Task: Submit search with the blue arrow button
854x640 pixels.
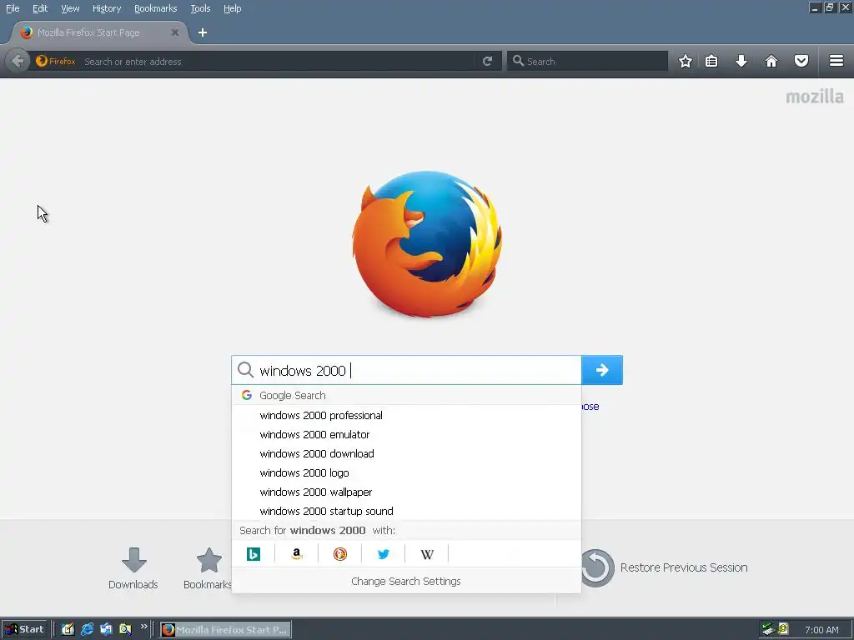Action: coord(602,370)
